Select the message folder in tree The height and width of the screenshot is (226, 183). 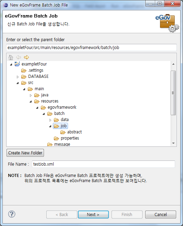pyautogui.click(x=62, y=144)
